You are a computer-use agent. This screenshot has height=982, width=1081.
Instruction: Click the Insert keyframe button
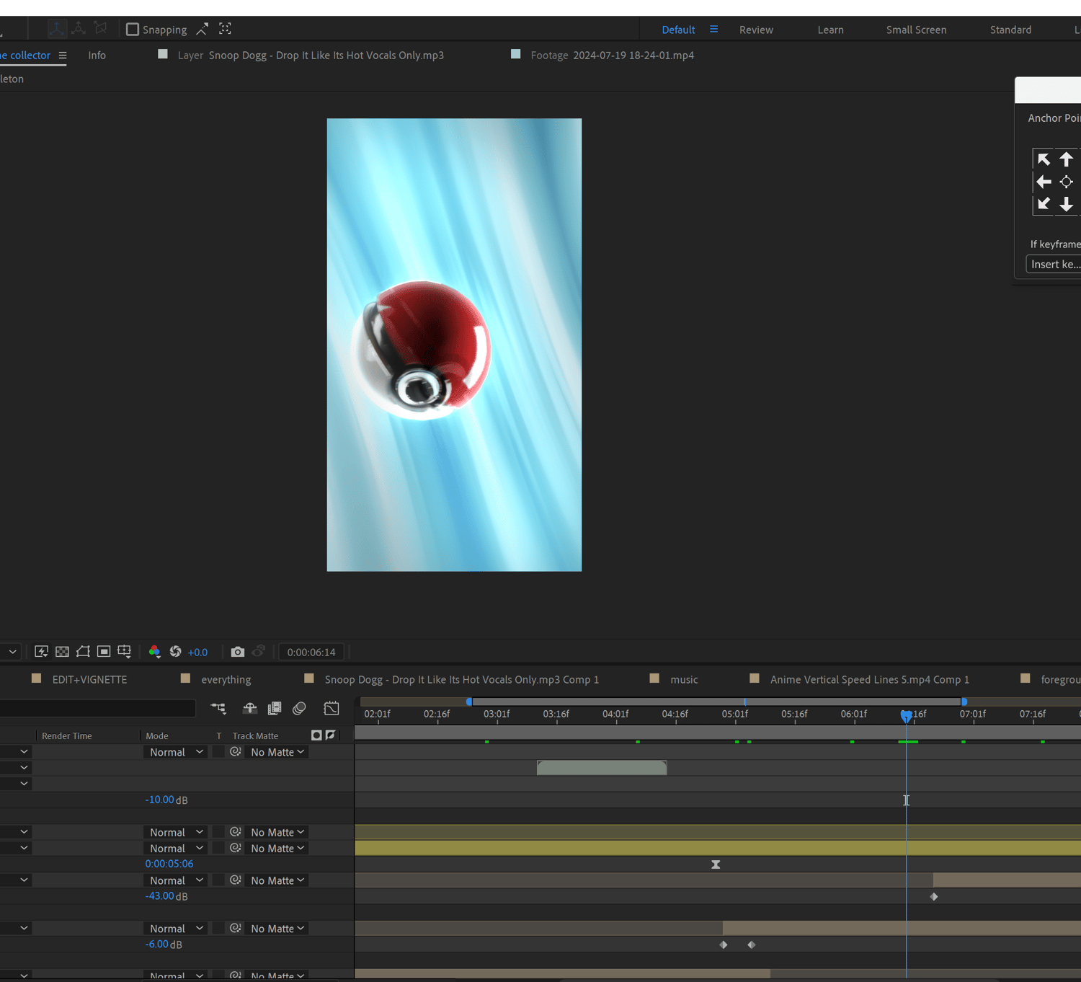coord(1054,265)
